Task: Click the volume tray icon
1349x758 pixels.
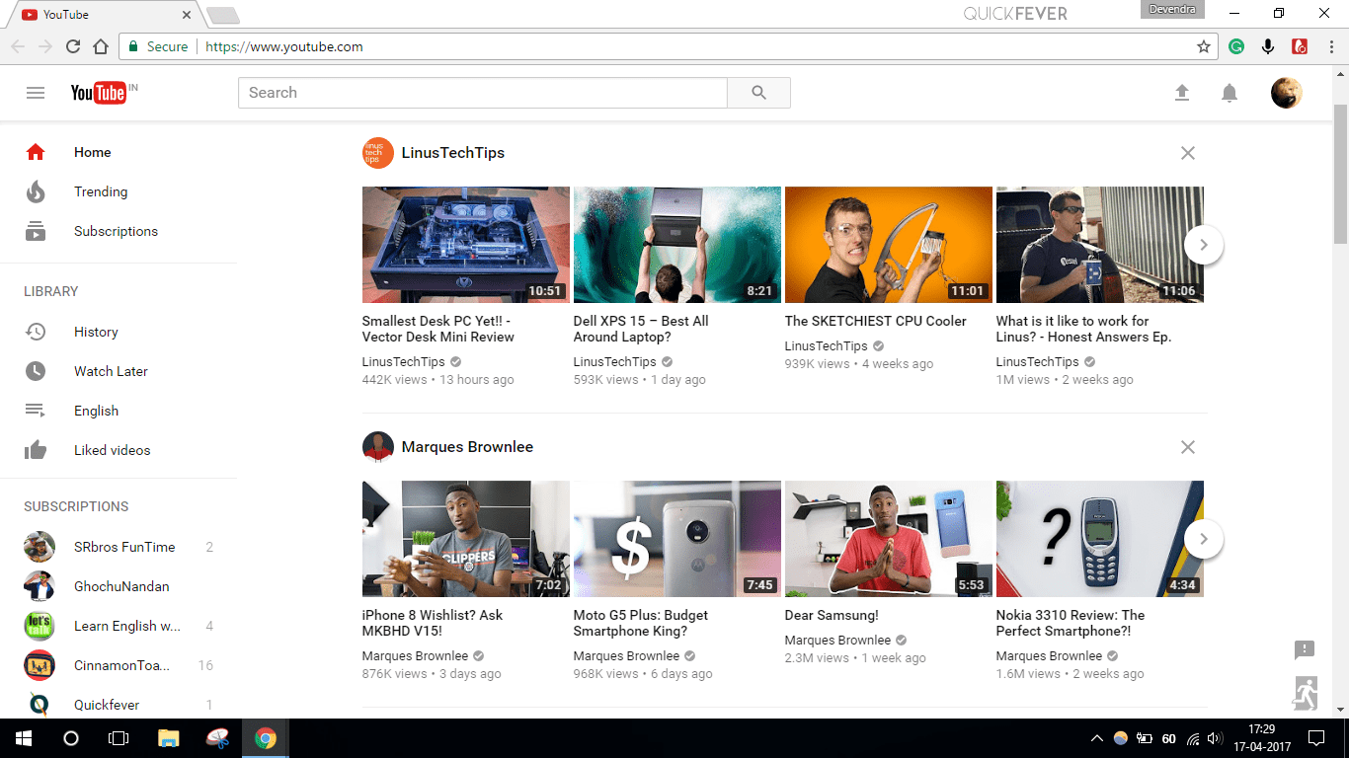Action: pyautogui.click(x=1216, y=738)
